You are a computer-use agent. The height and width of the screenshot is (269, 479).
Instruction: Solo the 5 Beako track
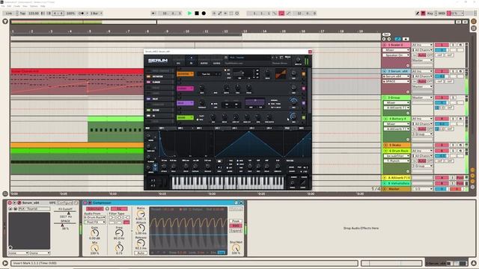453,145
